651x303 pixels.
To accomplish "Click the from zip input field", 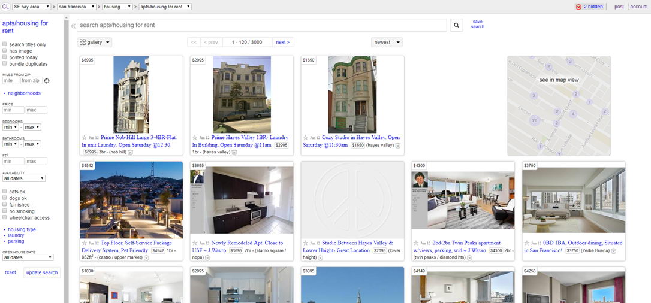I will (x=32, y=81).
